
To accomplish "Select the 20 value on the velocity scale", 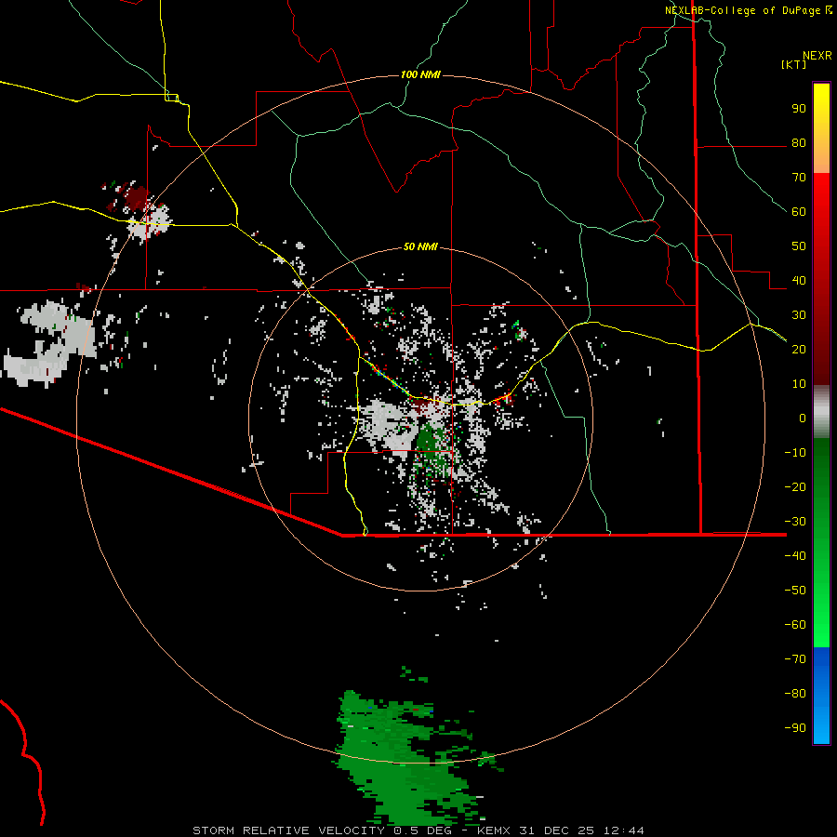I will point(799,350).
